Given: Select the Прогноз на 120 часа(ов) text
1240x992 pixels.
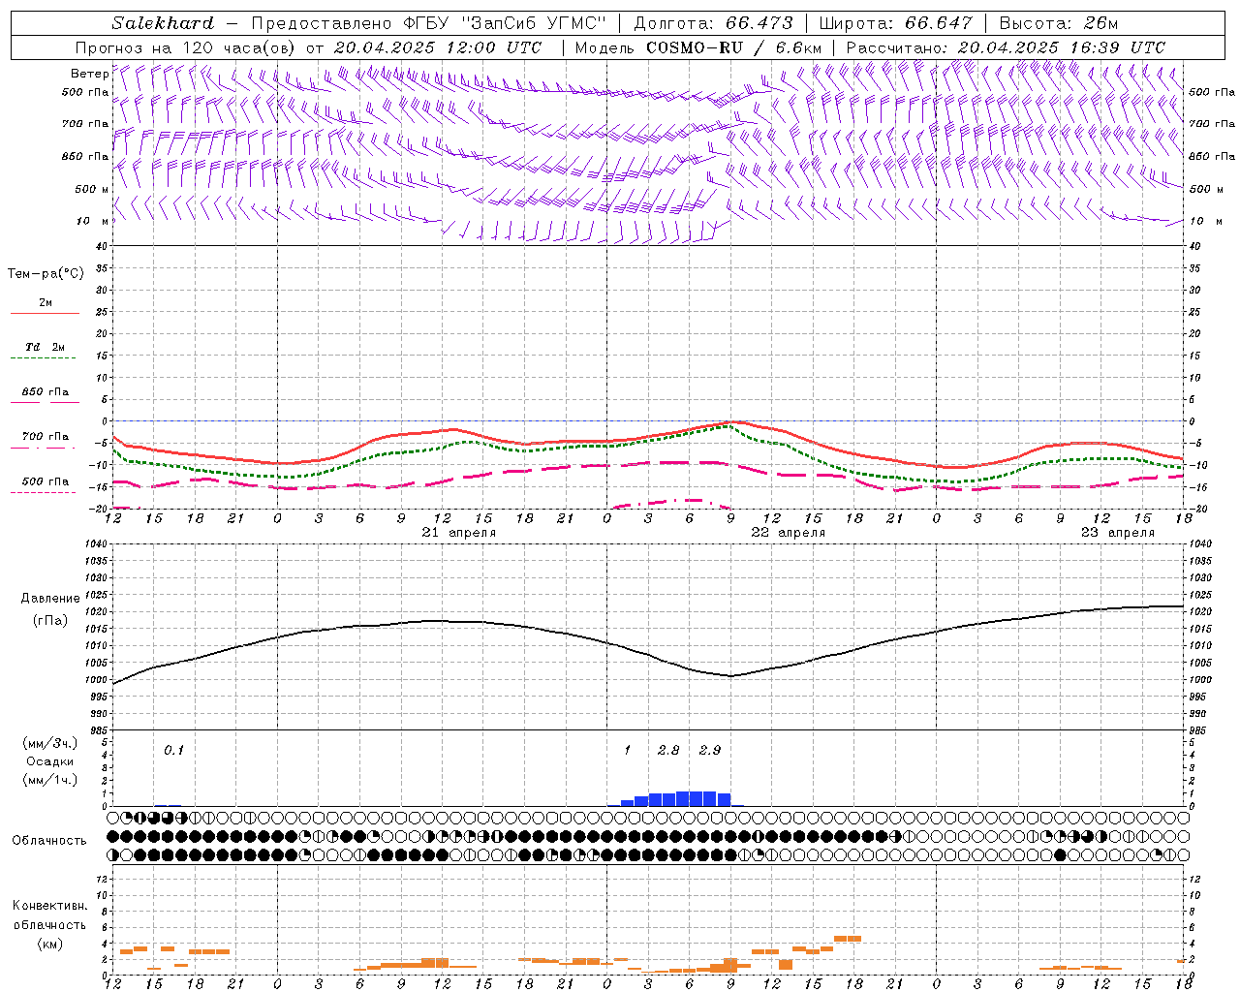Looking at the screenshot, I should click(x=186, y=47).
